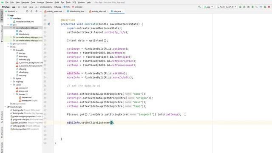Viewport: 272px width, 153px height.
Task: Open Build Variants side panel tab
Action: tap(2, 147)
